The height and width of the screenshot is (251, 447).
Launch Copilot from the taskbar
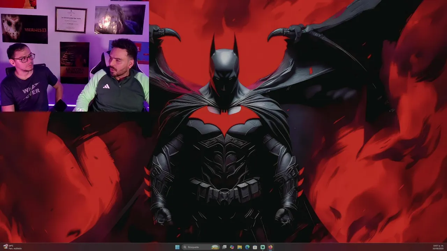click(x=232, y=247)
